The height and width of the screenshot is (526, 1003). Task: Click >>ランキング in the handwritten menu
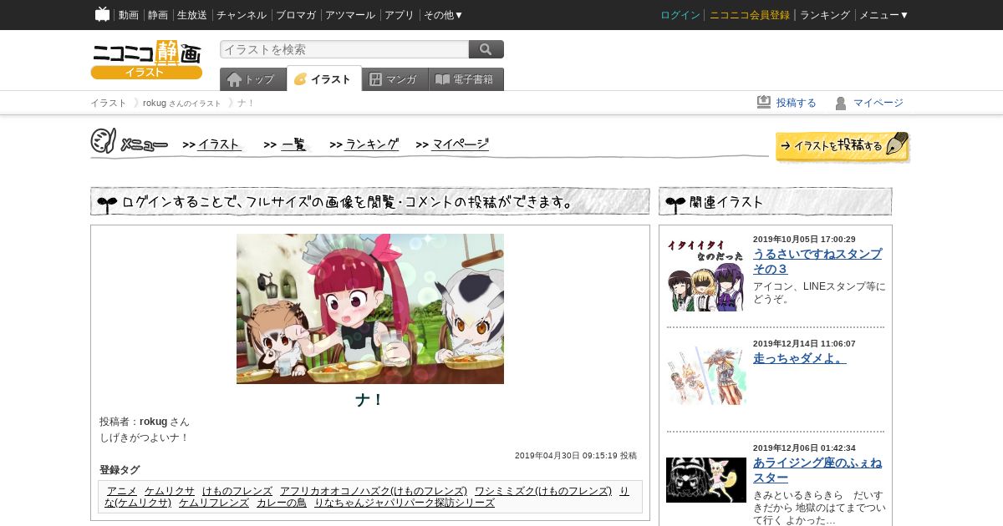(364, 144)
